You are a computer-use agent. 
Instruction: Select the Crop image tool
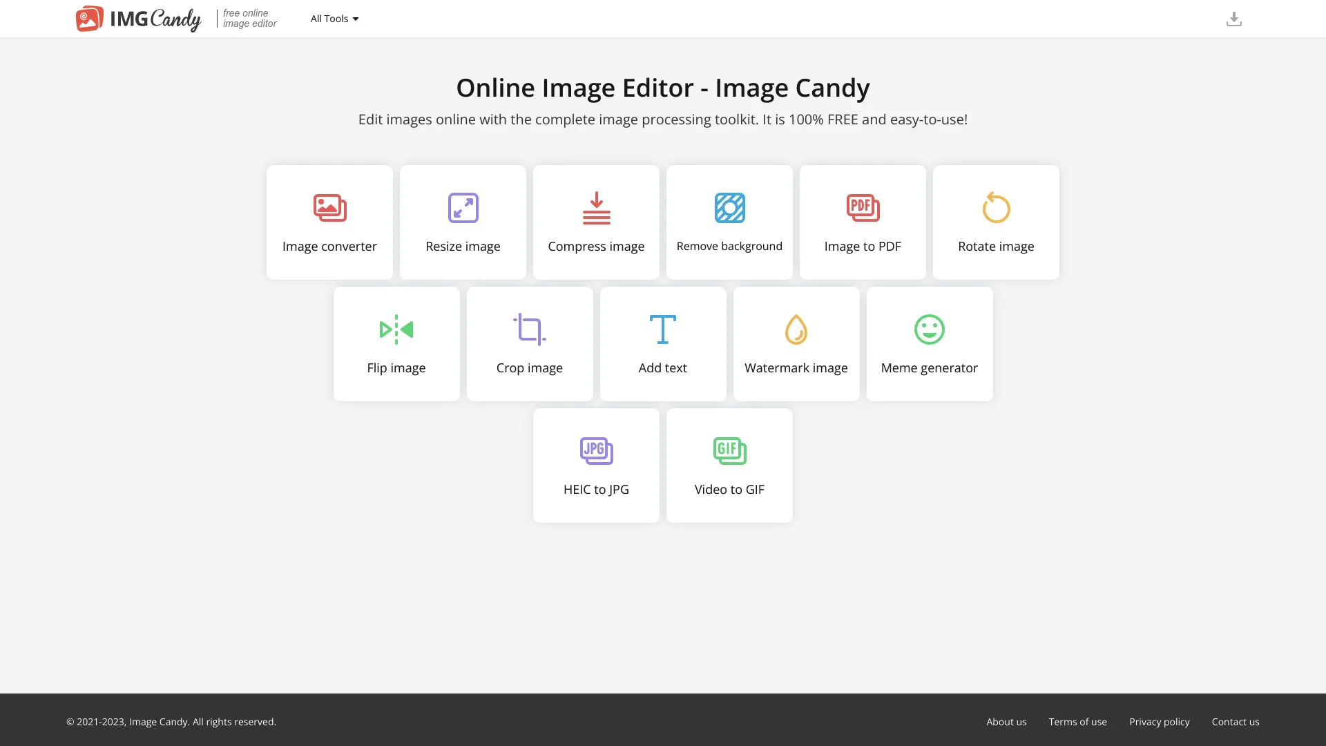pos(529,343)
